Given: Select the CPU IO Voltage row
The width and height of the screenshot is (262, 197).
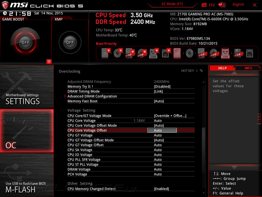Looking at the screenshot, I should pyautogui.click(x=131, y=155).
